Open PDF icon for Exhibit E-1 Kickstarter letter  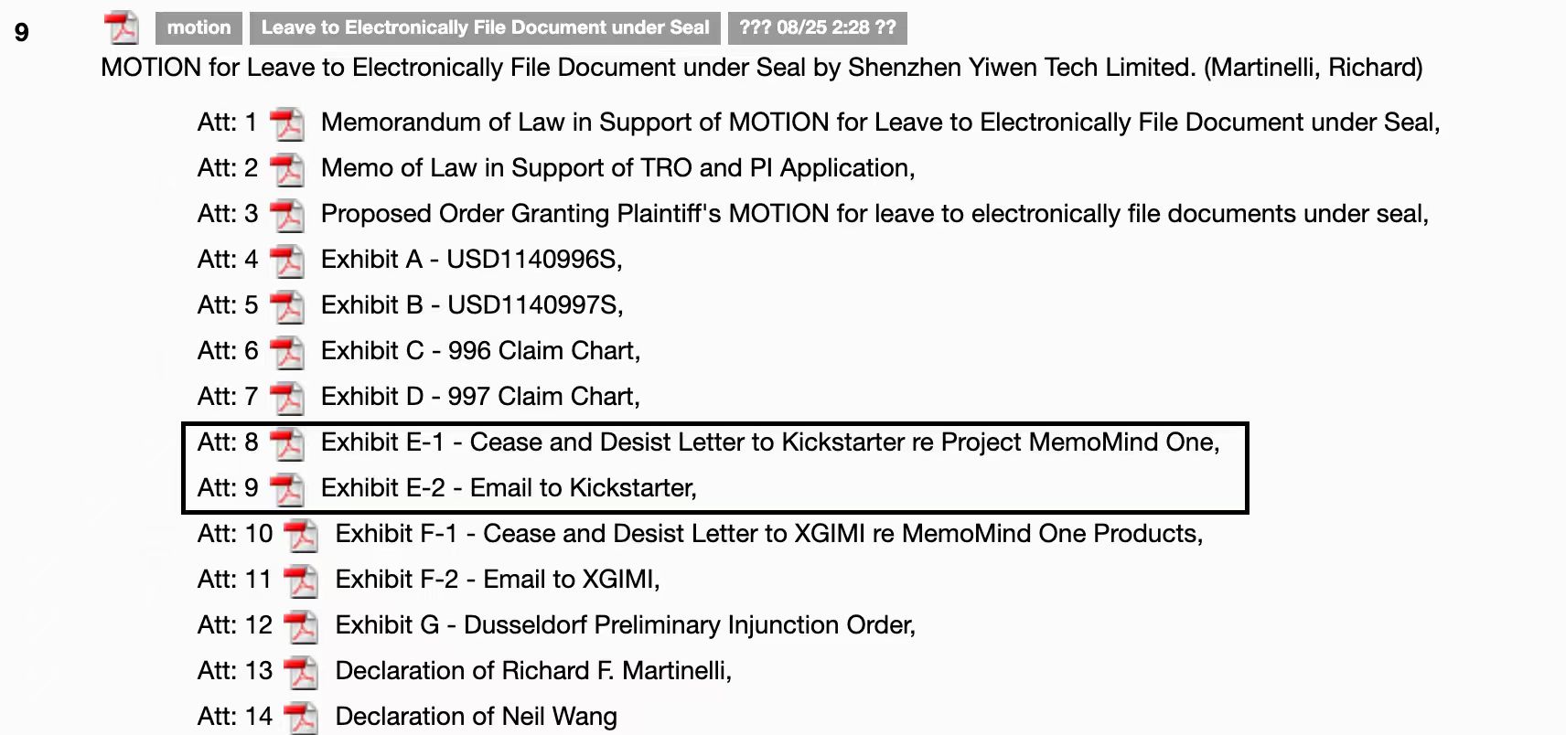287,443
